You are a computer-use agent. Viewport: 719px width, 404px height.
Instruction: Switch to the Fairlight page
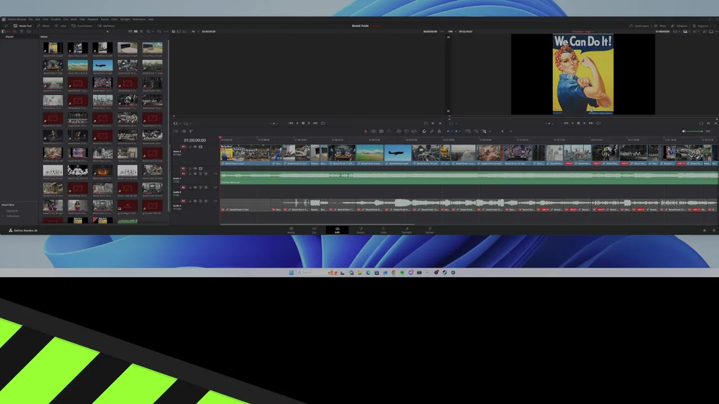coord(407,230)
